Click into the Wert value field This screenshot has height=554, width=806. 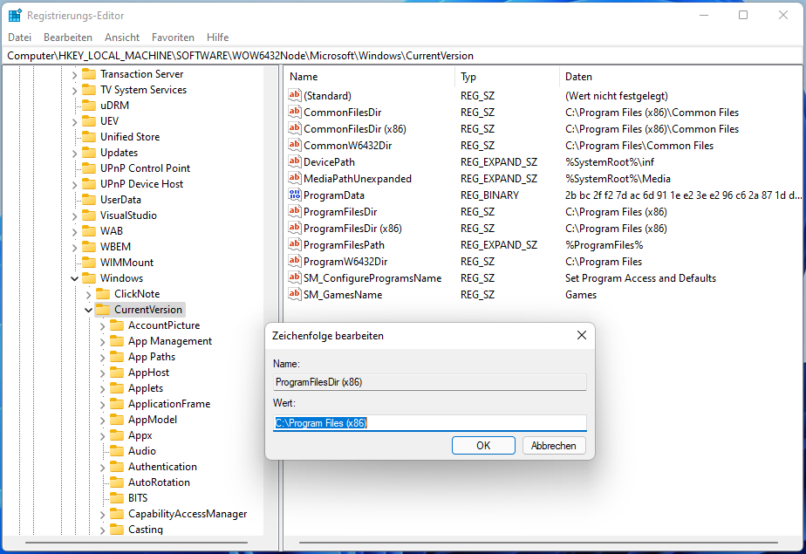[x=430, y=423]
